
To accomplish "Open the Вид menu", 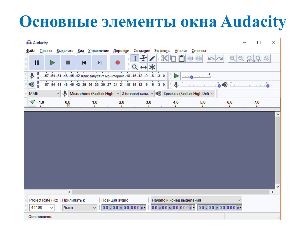I will coord(81,51).
